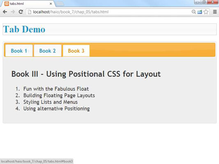Click the zoom magnifier icon in address bar
Image resolution: width=219 pixels, height=164 pixels.
(x=194, y=12)
